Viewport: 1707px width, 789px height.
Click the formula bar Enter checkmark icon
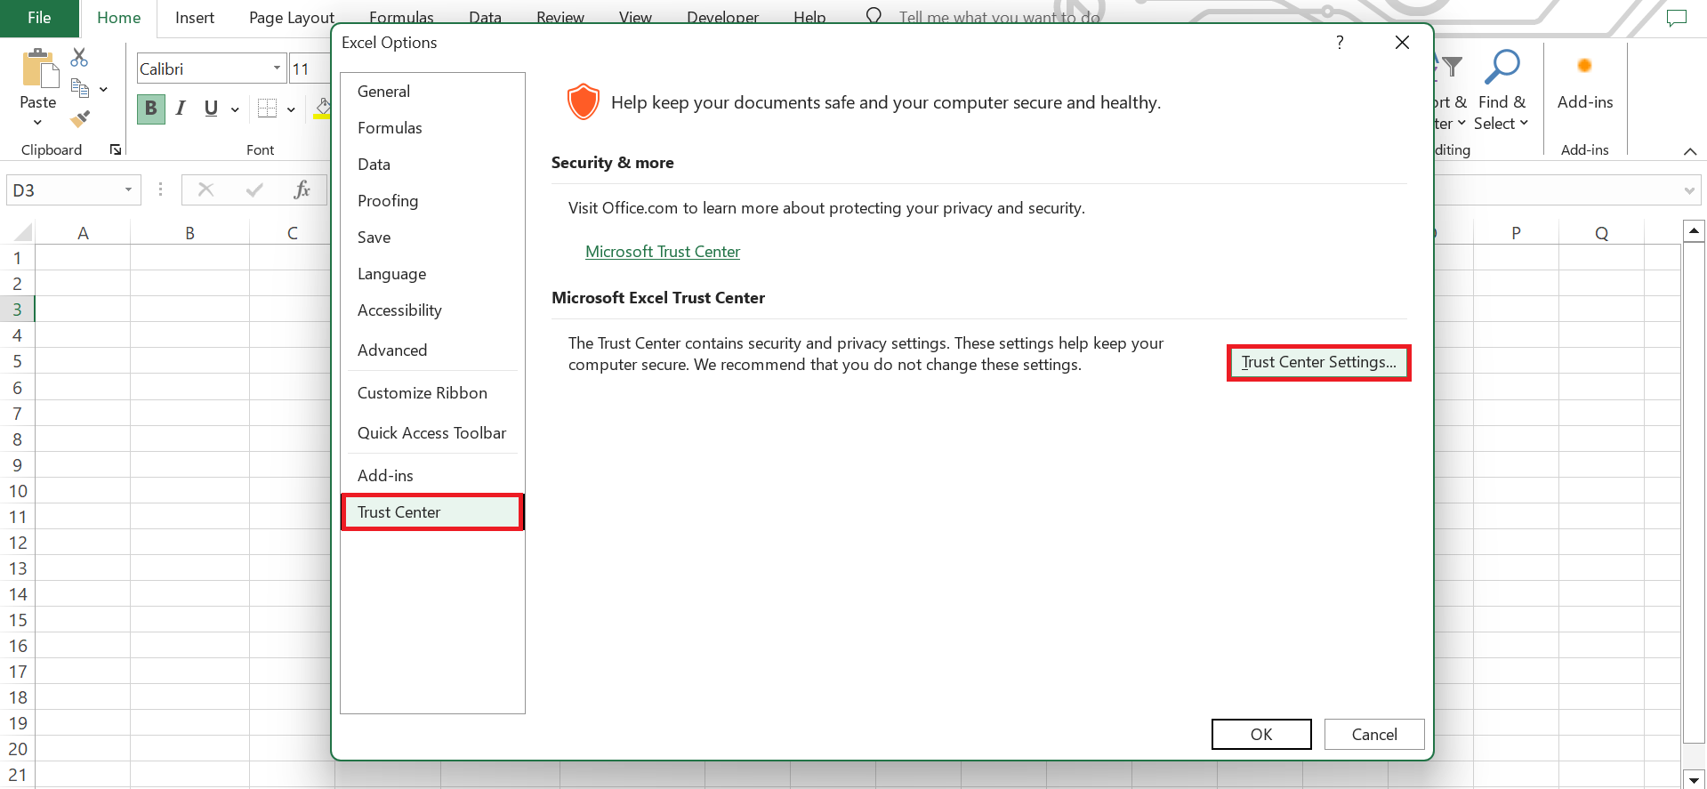point(254,189)
